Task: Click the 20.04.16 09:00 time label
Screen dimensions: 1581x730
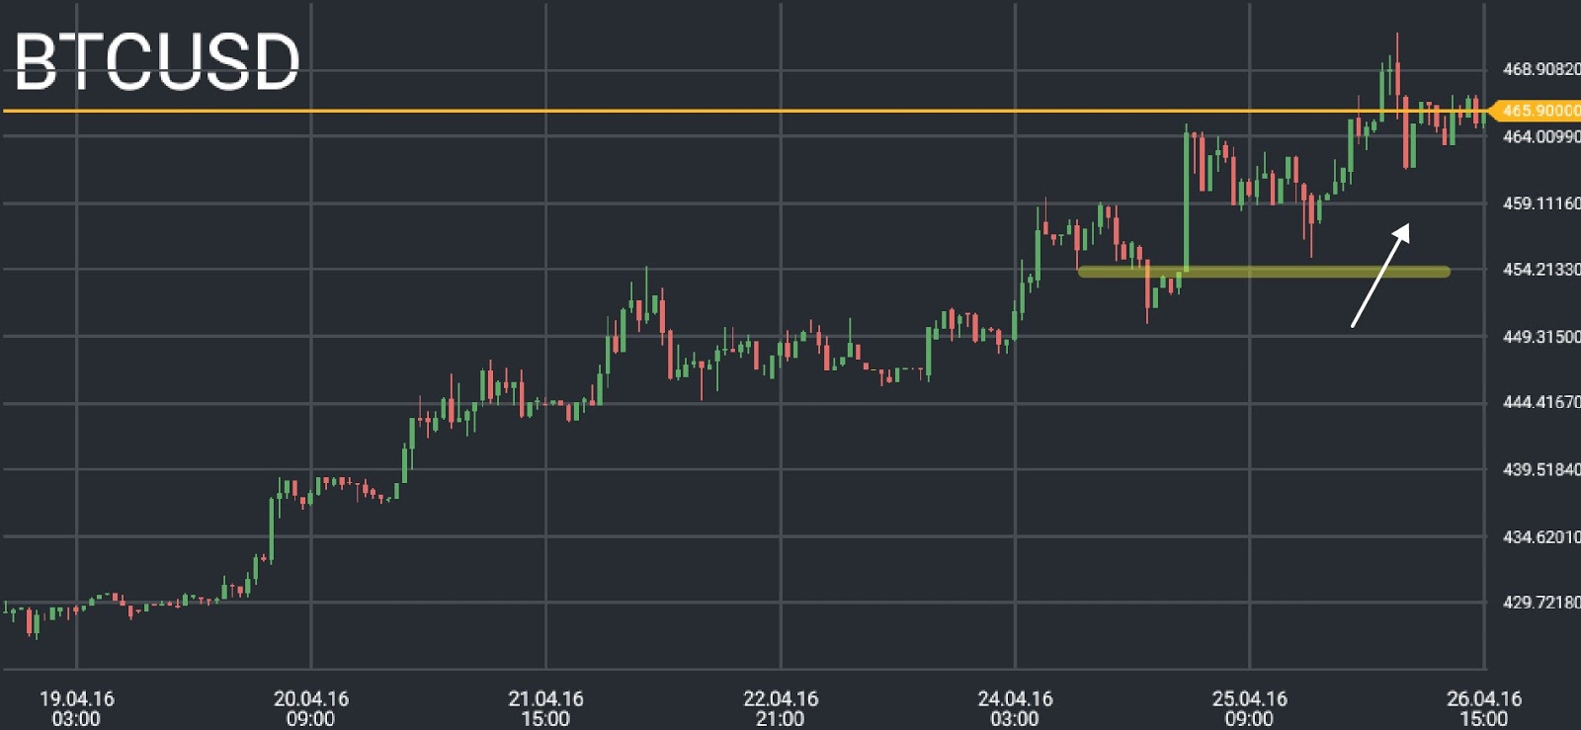Action: [311, 708]
